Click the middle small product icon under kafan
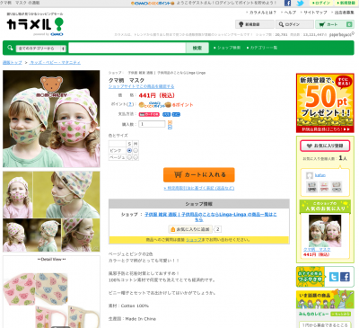Screen dimensions: 359x328 [324, 187]
